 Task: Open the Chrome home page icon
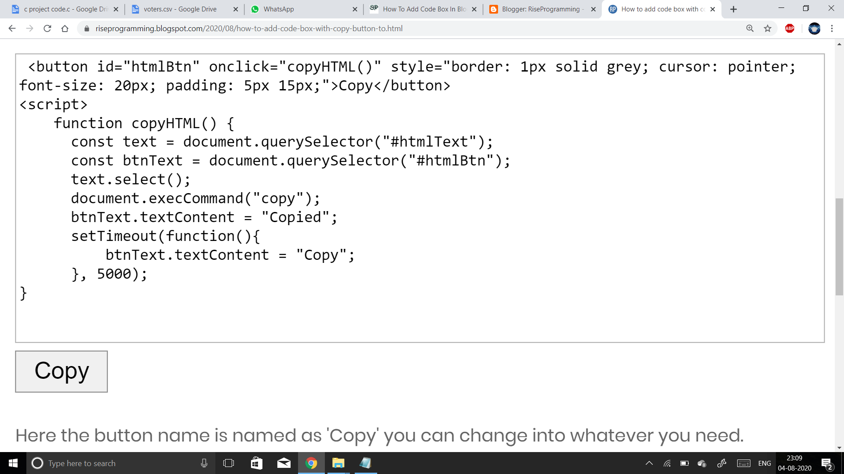pyautogui.click(x=65, y=28)
